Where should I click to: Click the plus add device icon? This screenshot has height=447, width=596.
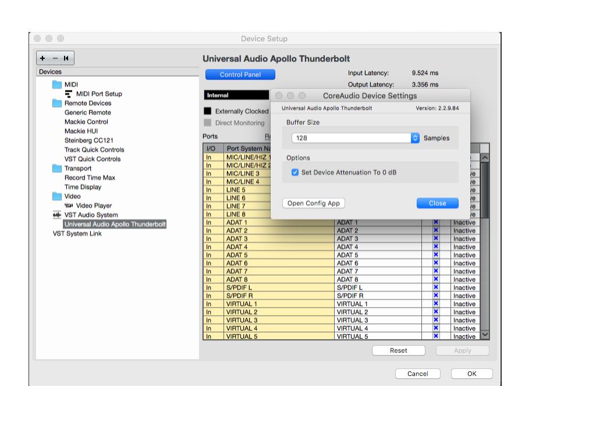(x=43, y=58)
